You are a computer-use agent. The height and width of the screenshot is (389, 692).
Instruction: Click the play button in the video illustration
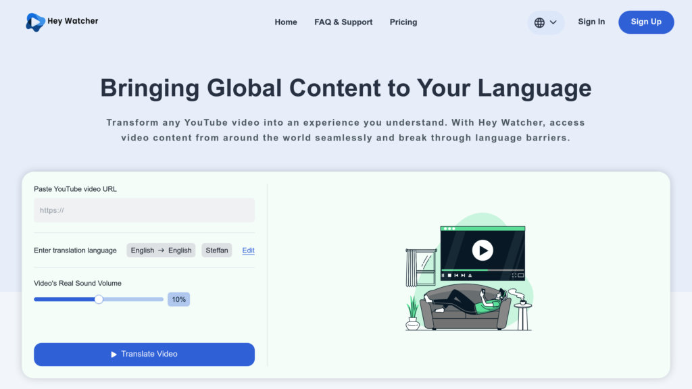pyautogui.click(x=483, y=250)
